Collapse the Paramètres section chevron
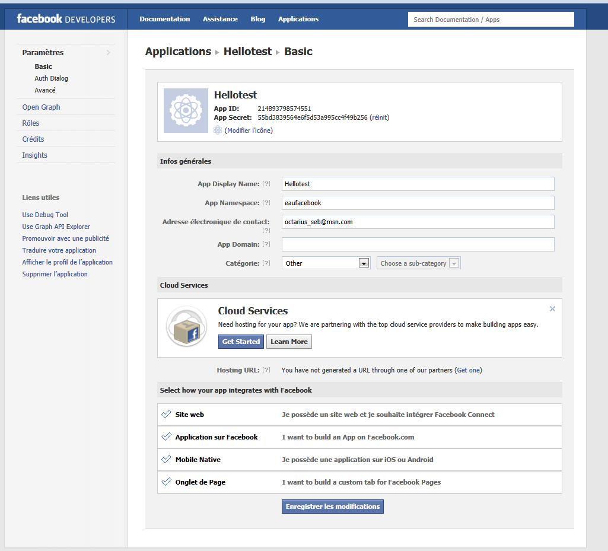The image size is (608, 551). 108,52
